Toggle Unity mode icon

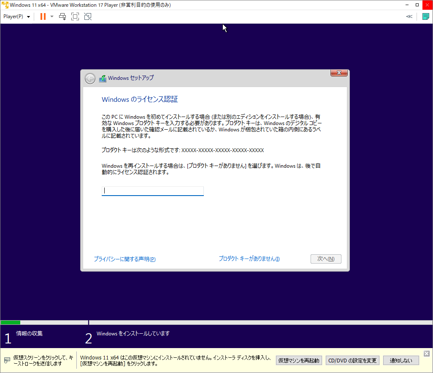88,16
